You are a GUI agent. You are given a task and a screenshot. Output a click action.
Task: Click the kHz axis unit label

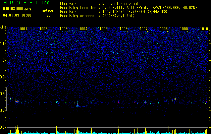pos(3,27)
